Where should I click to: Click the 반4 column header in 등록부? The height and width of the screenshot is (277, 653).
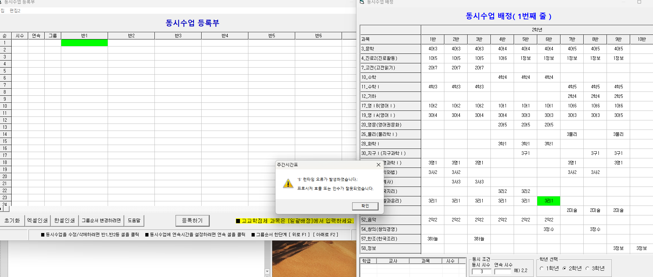click(225, 36)
